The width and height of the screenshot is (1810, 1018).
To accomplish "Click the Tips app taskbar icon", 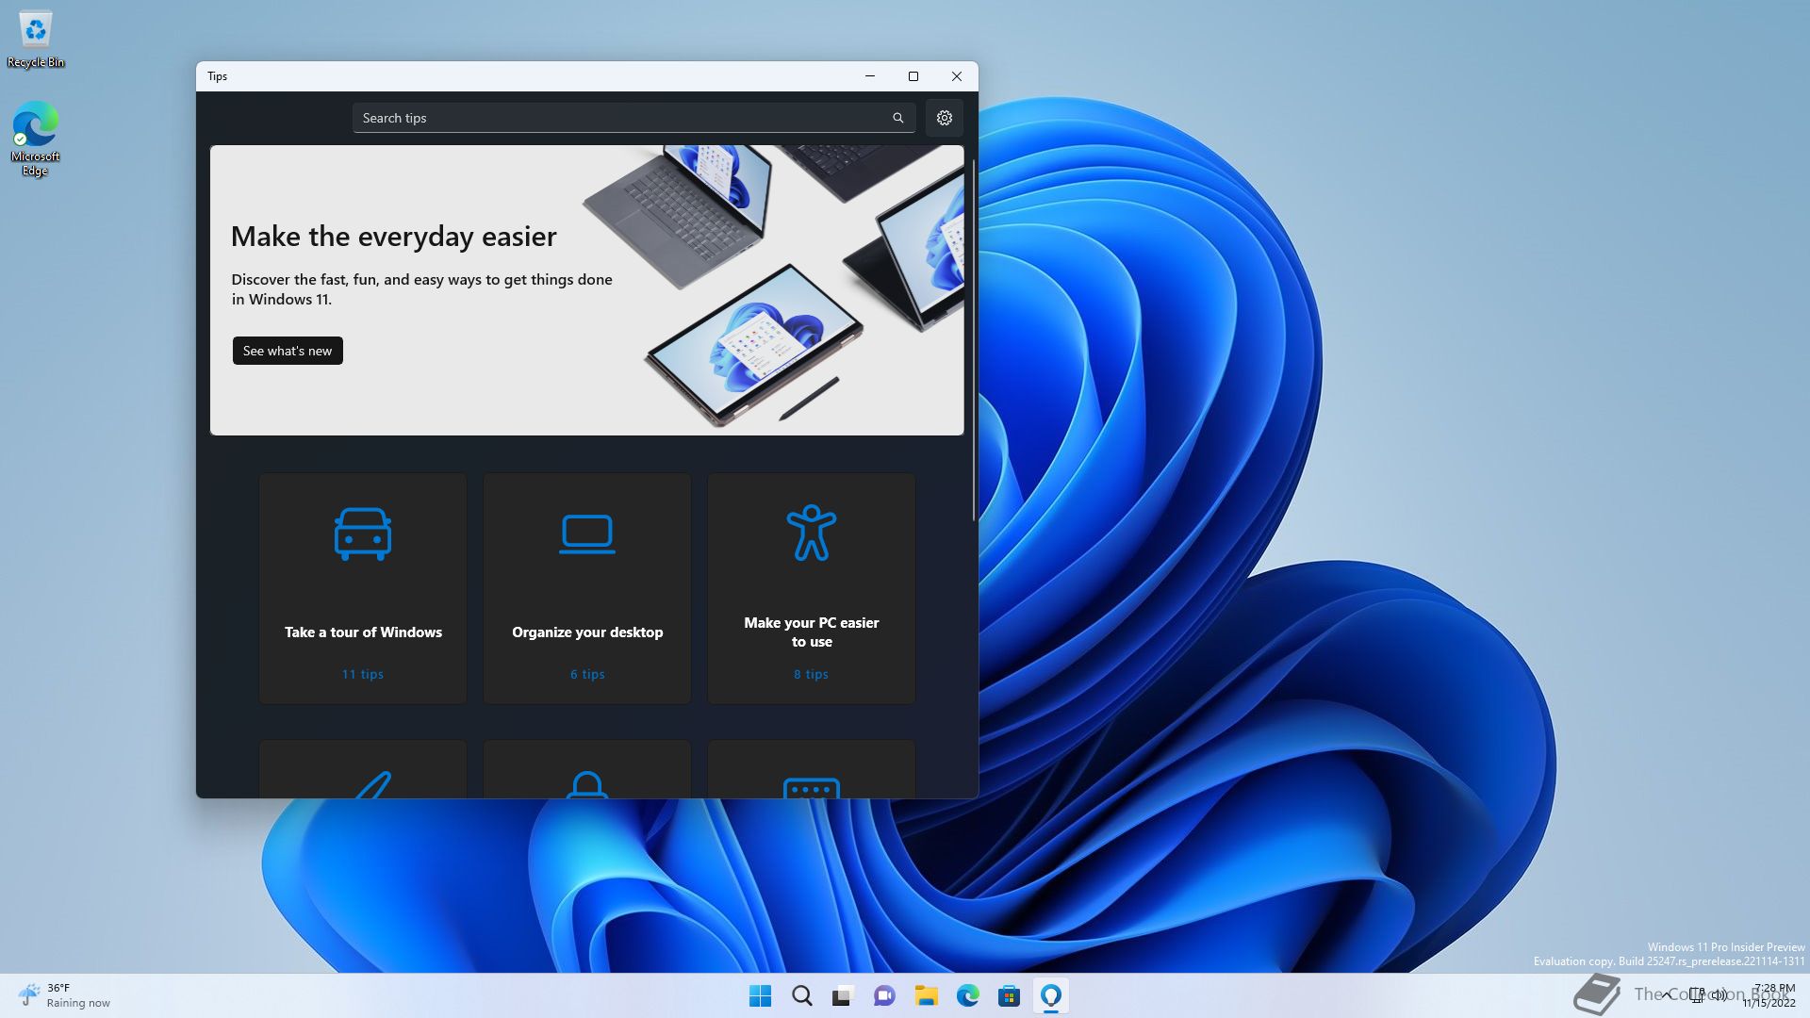I will tap(1050, 995).
